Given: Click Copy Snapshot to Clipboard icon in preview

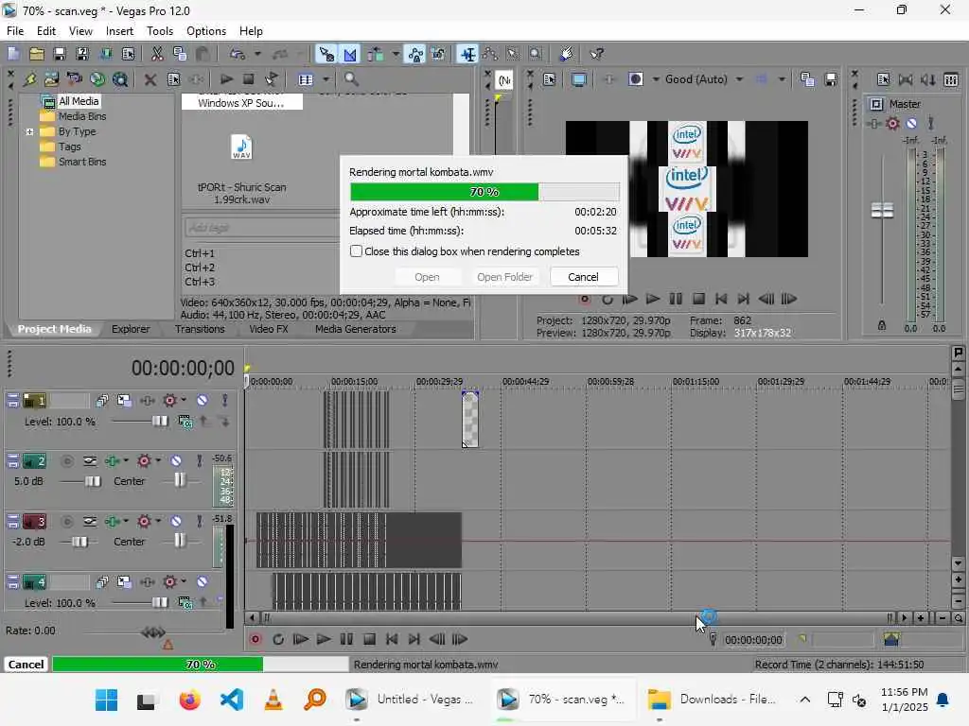Looking at the screenshot, I should tap(807, 79).
